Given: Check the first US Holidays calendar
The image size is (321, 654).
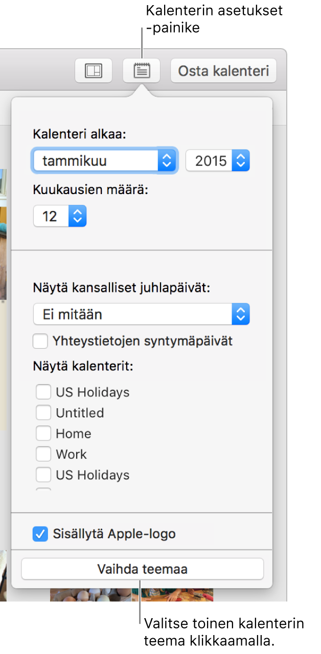Looking at the screenshot, I should (43, 392).
